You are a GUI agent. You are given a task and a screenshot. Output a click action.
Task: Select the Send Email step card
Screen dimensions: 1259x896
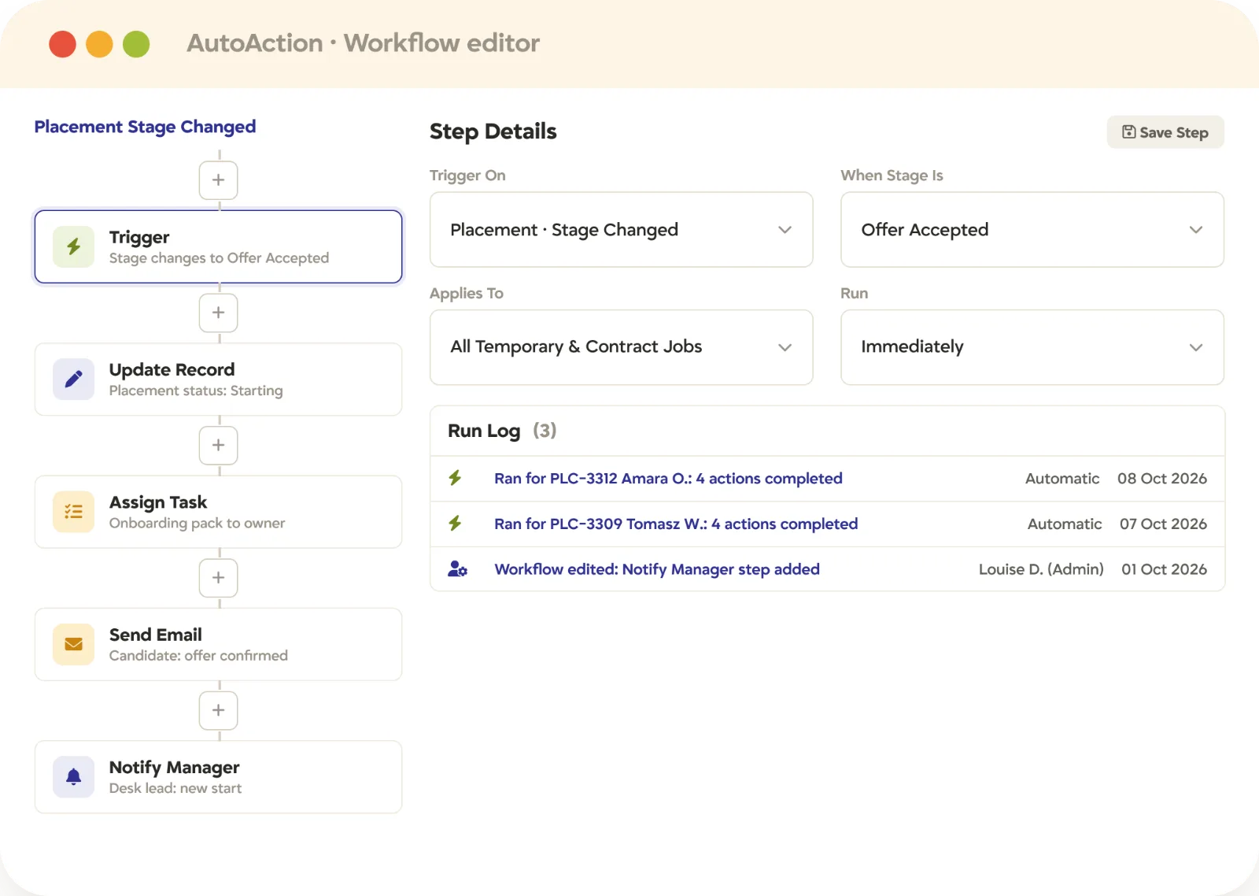click(219, 644)
